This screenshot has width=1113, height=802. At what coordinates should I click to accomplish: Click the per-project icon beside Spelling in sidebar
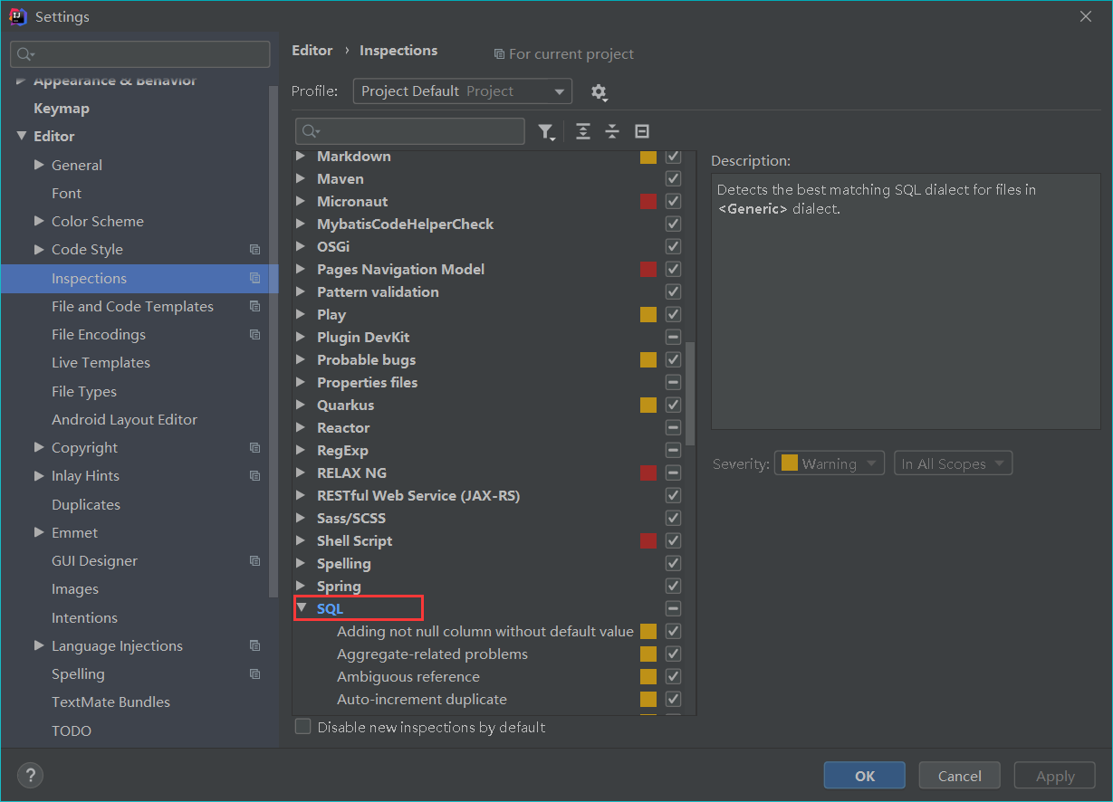[x=254, y=674]
